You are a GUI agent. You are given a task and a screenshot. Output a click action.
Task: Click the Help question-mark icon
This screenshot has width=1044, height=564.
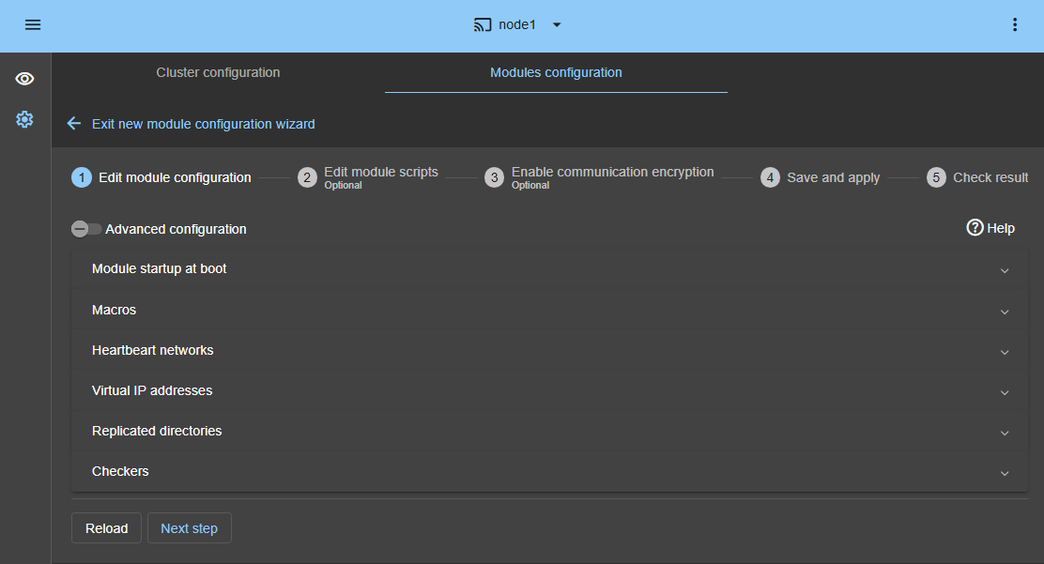point(975,227)
